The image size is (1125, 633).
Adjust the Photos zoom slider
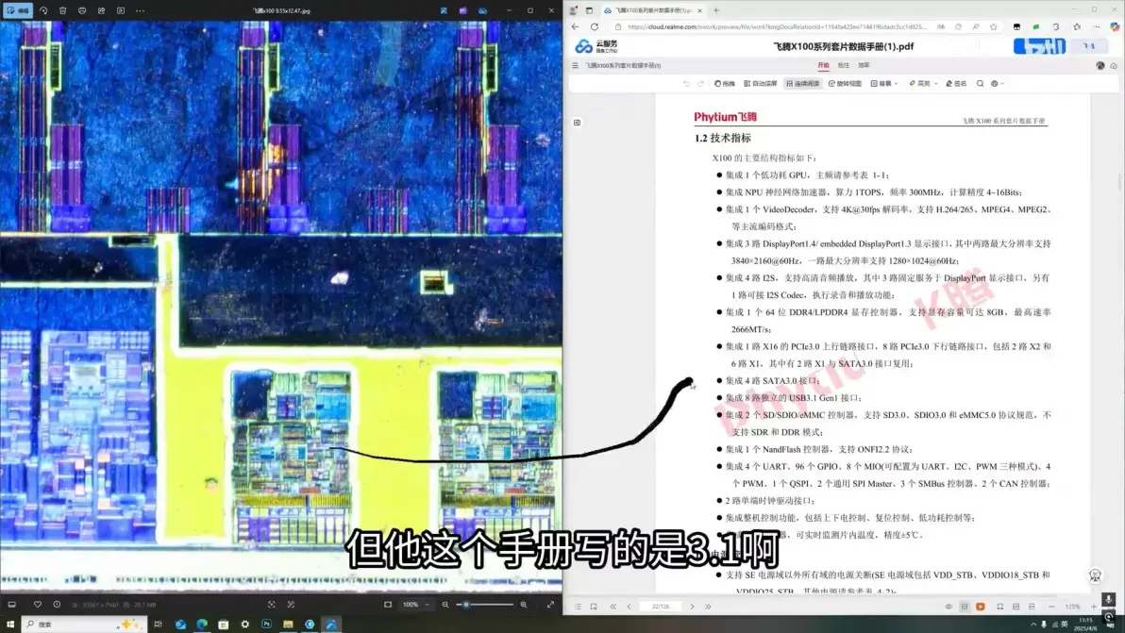click(485, 605)
